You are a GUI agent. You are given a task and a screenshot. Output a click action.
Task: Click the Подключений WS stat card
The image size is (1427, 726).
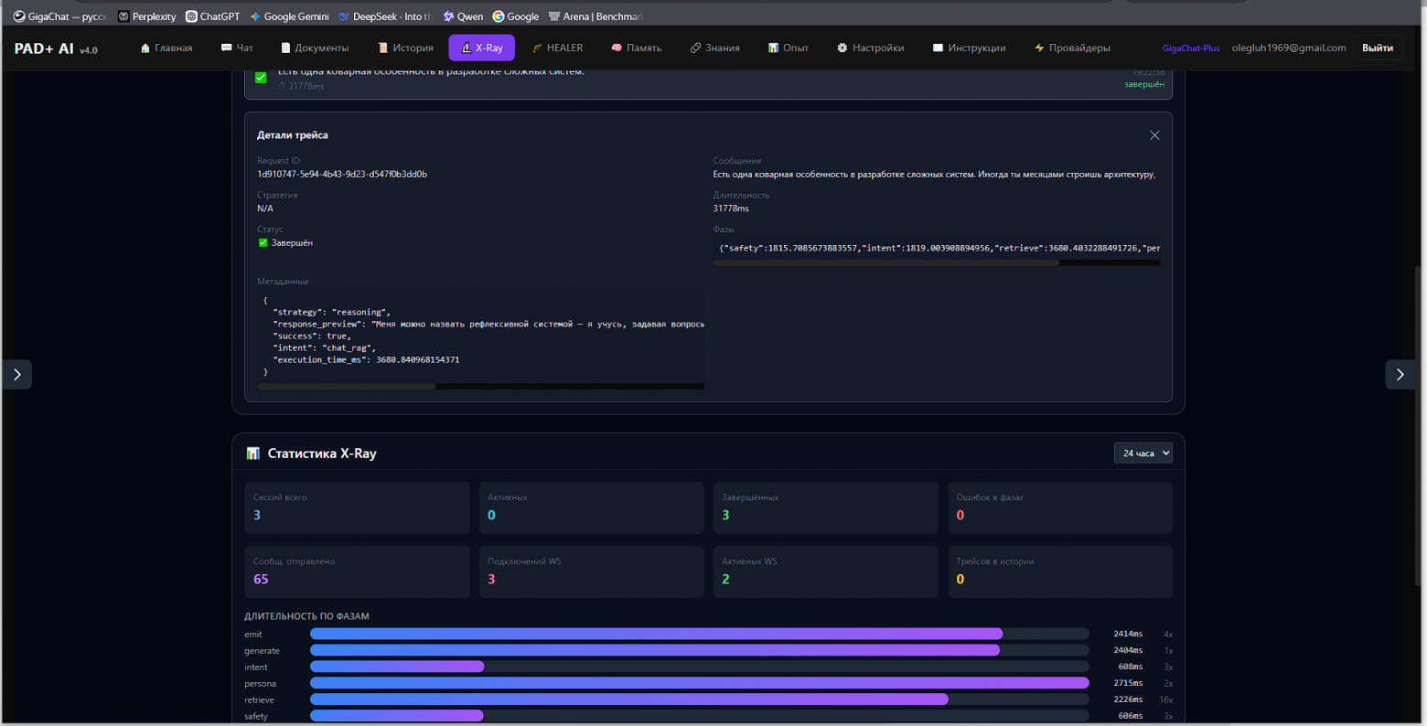tap(592, 571)
